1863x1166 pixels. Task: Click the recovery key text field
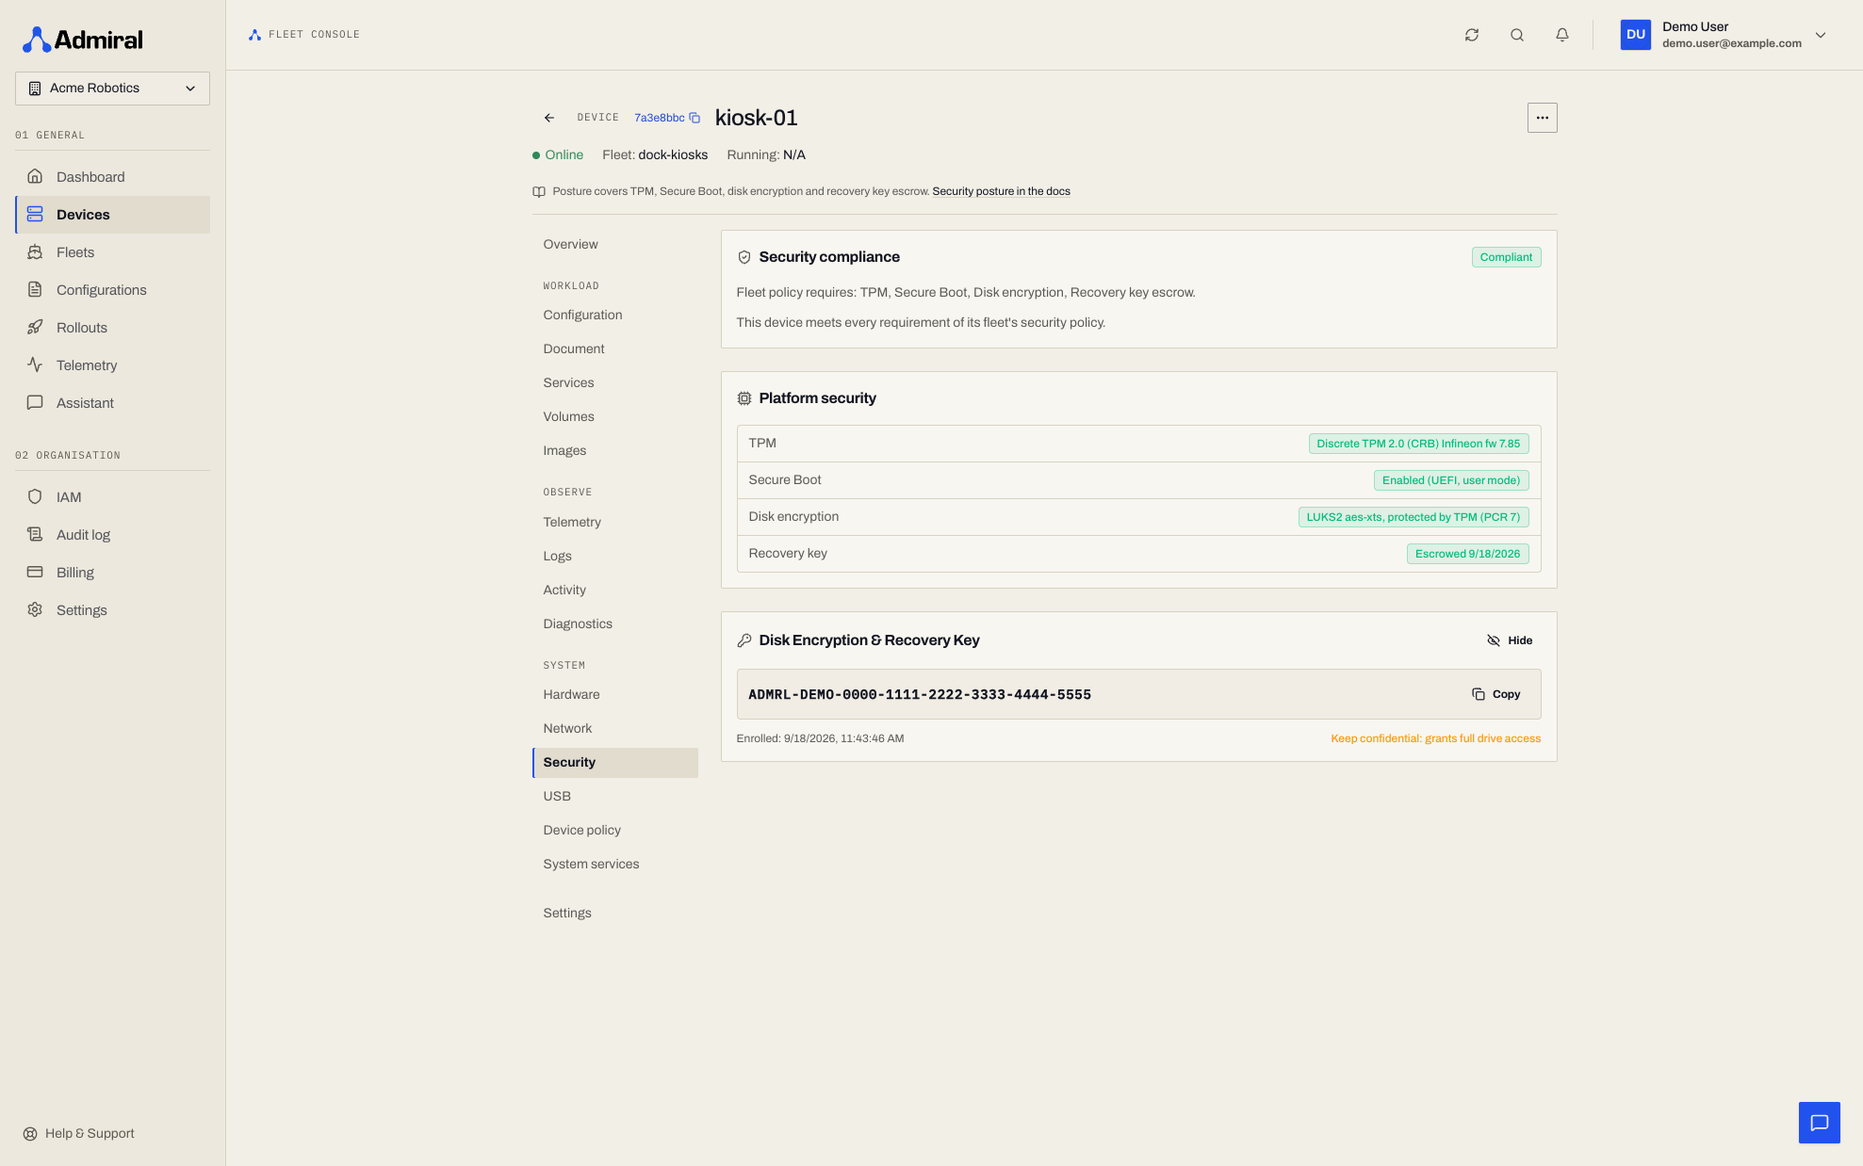click(1138, 694)
